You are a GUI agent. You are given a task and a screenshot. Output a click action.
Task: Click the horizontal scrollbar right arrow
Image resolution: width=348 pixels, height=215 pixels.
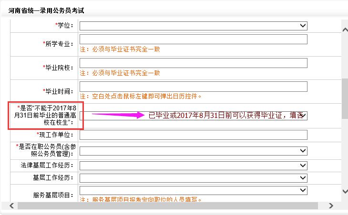coord(331,205)
